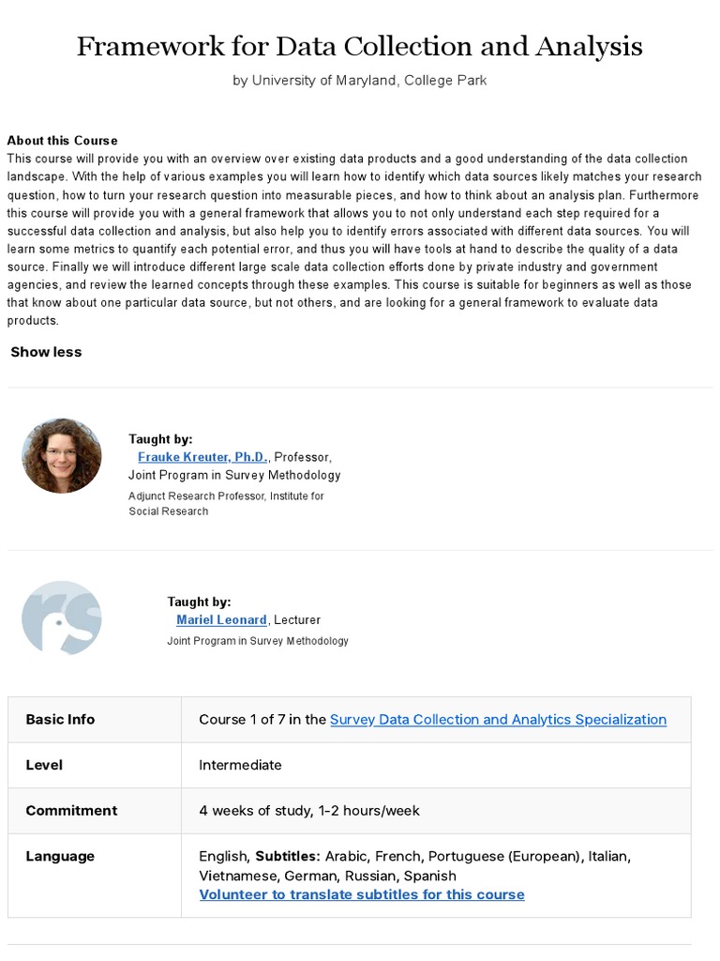Open Frauke Kreuter, Ph.D. profile link
The image size is (720, 961).
click(202, 457)
